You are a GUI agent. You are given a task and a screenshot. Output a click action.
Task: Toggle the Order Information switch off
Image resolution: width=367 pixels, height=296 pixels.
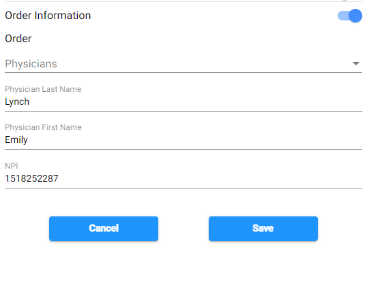[350, 16]
